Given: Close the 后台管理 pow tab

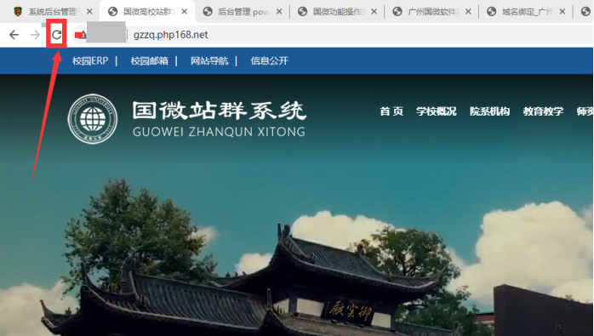Looking at the screenshot, I should coord(279,12).
